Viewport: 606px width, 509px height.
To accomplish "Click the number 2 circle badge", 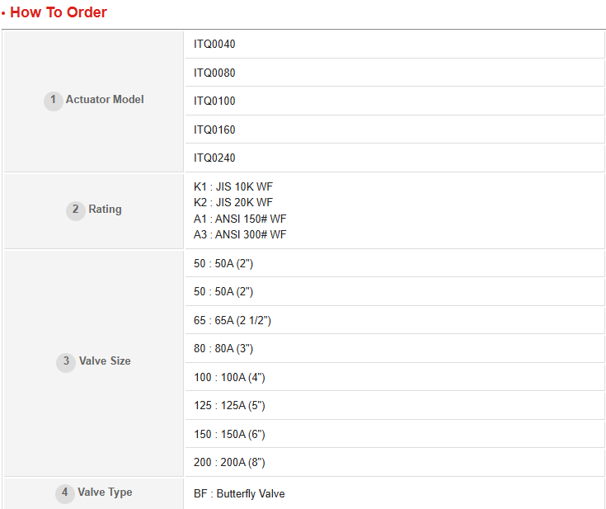I will click(x=75, y=210).
